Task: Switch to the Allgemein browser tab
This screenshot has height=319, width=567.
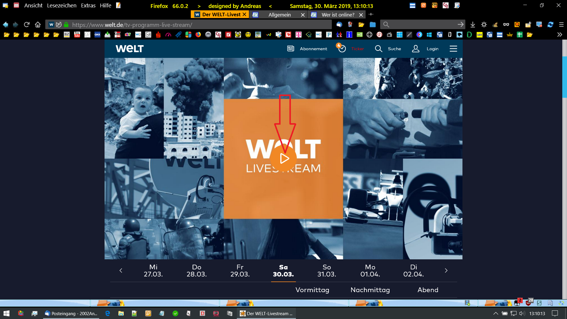Action: pyautogui.click(x=279, y=15)
